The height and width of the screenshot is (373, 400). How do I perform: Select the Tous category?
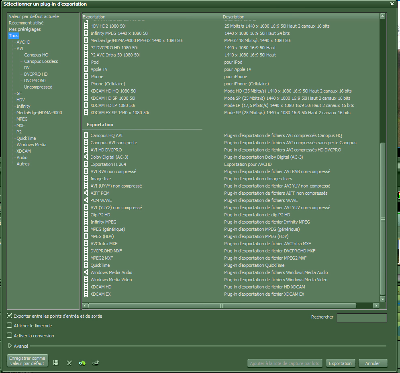pos(14,36)
